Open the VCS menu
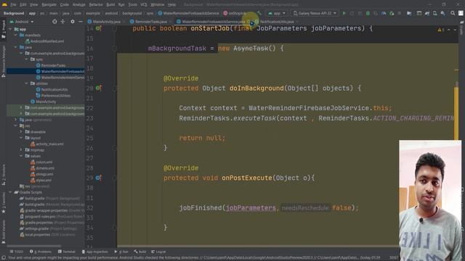Screen dimensions: 465x261 pos(144,5)
